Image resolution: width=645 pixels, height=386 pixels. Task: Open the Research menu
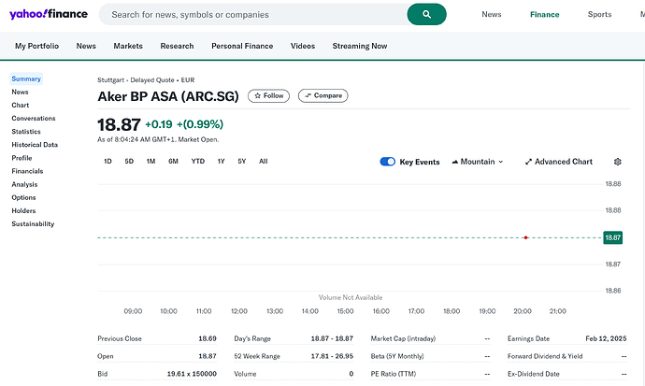[177, 46]
